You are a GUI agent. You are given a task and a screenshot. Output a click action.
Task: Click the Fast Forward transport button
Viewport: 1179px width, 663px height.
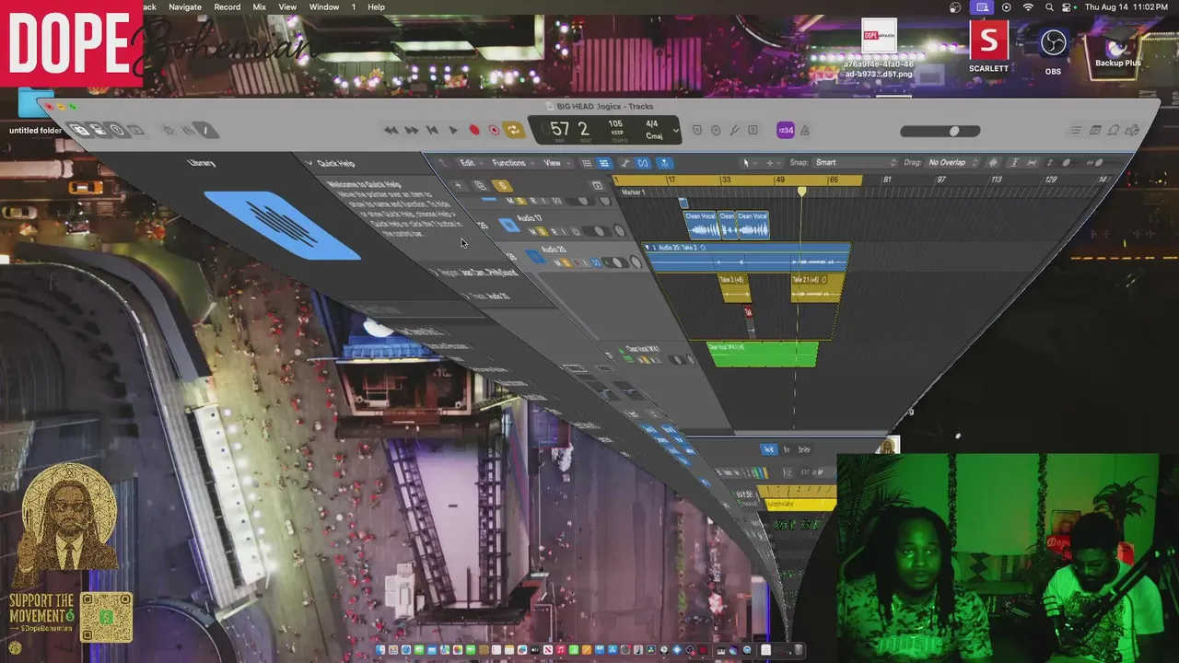[x=412, y=130]
